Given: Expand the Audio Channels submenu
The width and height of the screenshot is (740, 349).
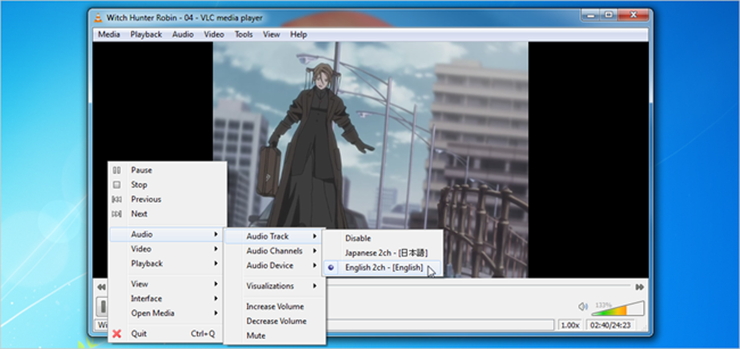Looking at the screenshot, I should point(274,251).
